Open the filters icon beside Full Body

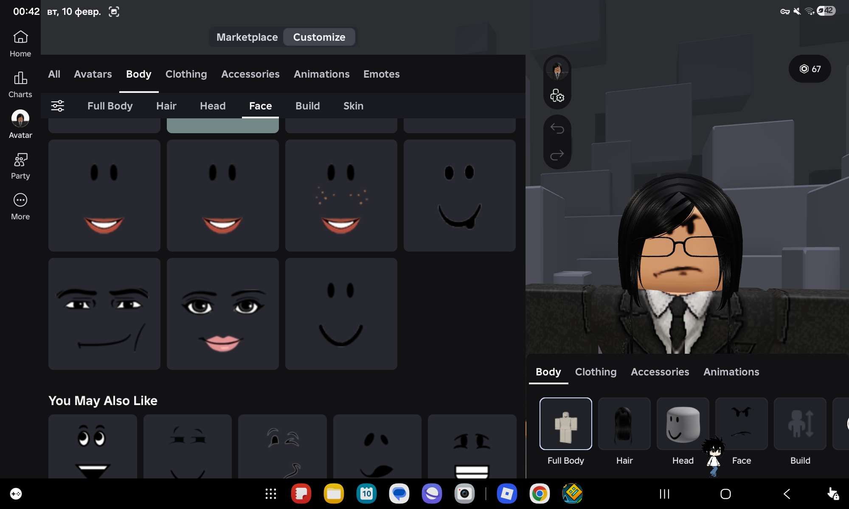[x=58, y=106]
